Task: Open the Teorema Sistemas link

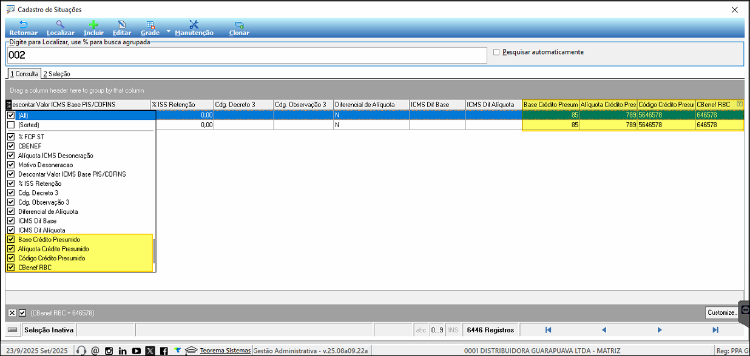Action: [x=225, y=351]
